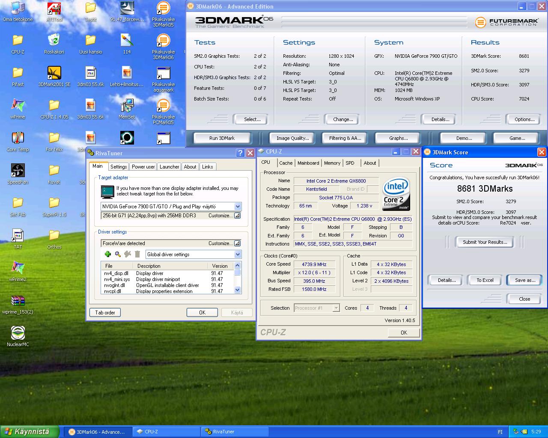Click the RivaTuner help question mark button

(x=240, y=153)
